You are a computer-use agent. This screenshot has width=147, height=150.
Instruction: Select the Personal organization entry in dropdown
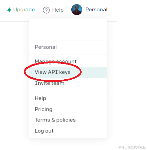68,47
